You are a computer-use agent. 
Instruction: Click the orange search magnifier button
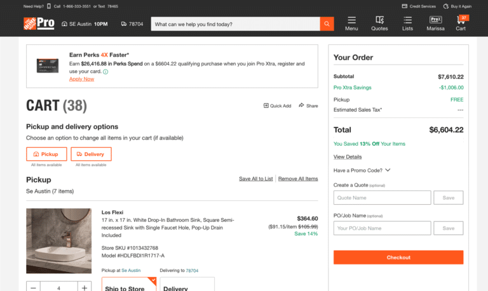[x=327, y=24]
